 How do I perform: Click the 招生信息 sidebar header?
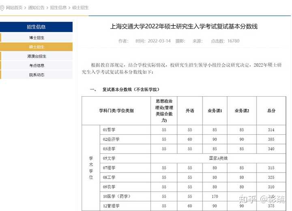(36, 27)
